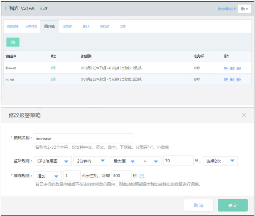Focus the 策略名称 input field
Image resolution: width=255 pixels, height=216 pixels.
[x=84, y=138]
